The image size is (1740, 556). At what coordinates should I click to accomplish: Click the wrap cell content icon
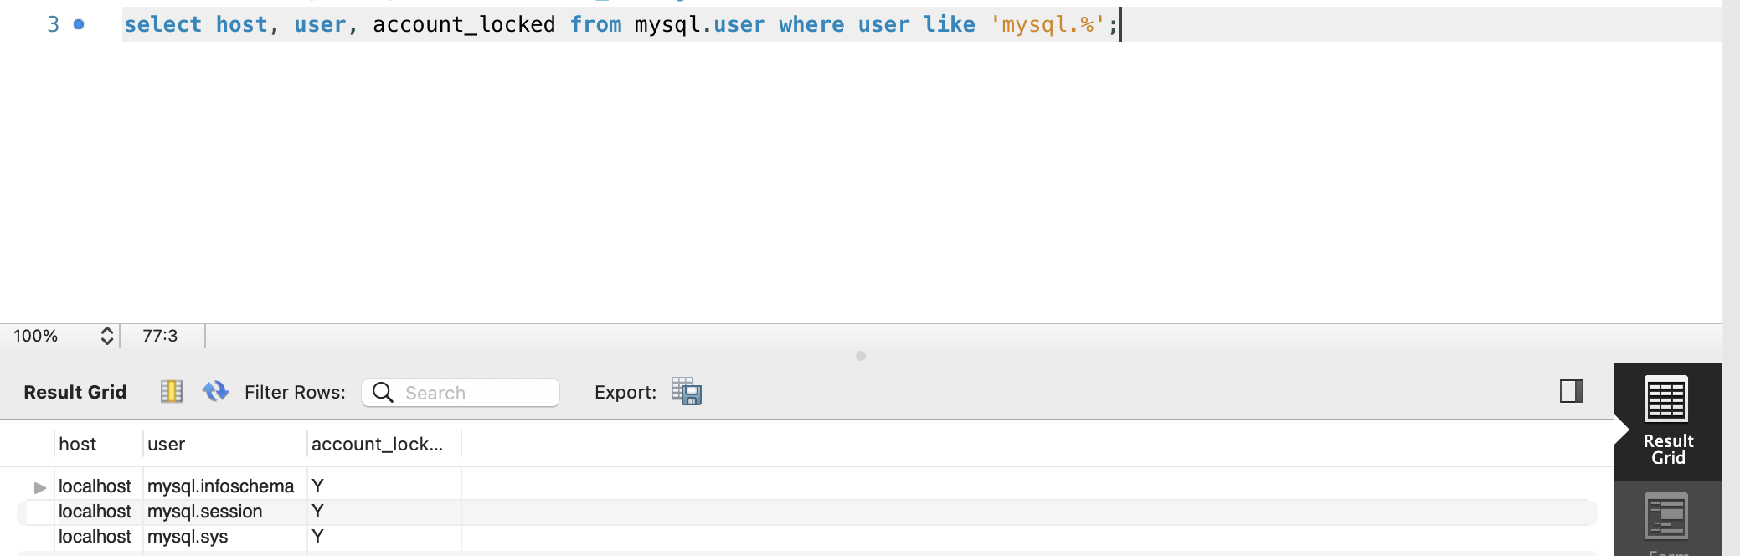pyautogui.click(x=172, y=391)
